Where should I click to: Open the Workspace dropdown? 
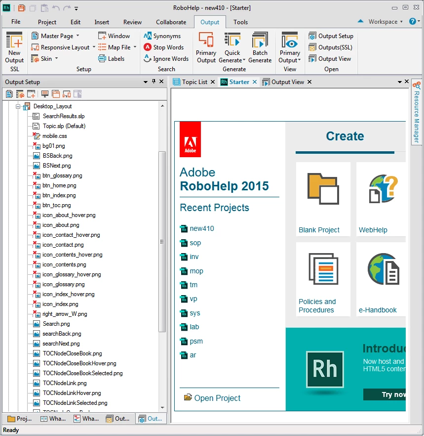click(x=385, y=22)
